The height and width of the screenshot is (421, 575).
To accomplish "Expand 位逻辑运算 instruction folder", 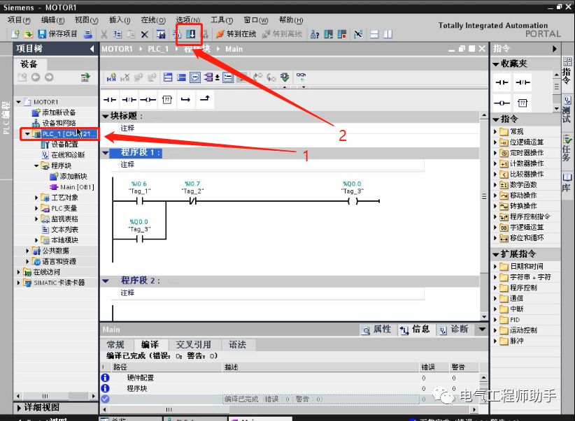I will (495, 142).
